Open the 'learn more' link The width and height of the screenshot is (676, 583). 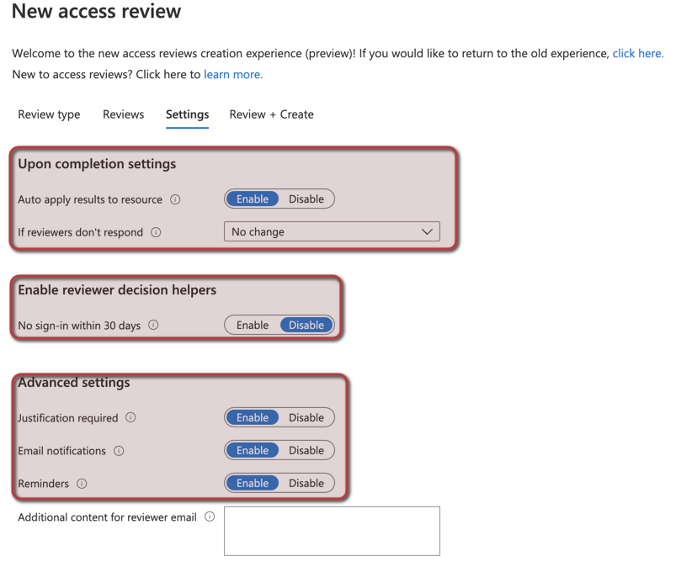pyautogui.click(x=233, y=74)
